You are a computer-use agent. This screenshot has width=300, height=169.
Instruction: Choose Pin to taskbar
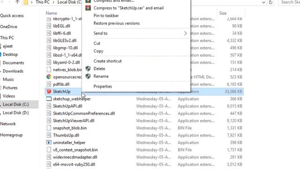pyautogui.click(x=106, y=15)
